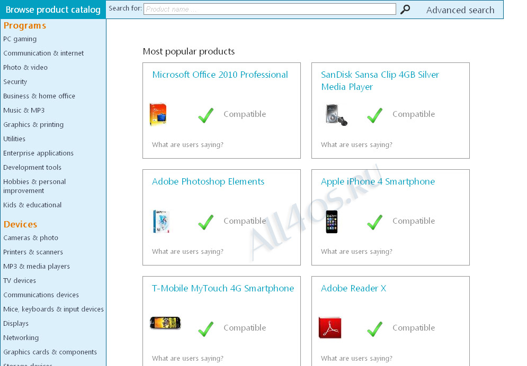Image resolution: width=527 pixels, height=366 pixels.
Task: Select the Displays category
Action: [16, 323]
